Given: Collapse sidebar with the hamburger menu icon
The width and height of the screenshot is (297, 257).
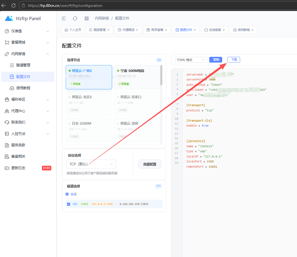Looking at the screenshot, I should click(64, 18).
